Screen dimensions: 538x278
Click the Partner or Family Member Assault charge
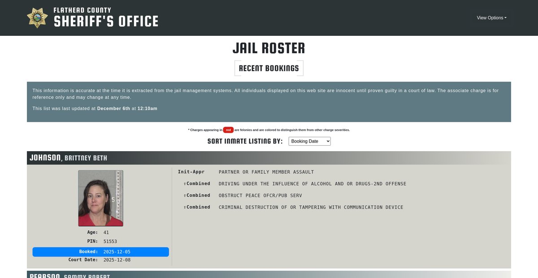pyautogui.click(x=266, y=172)
